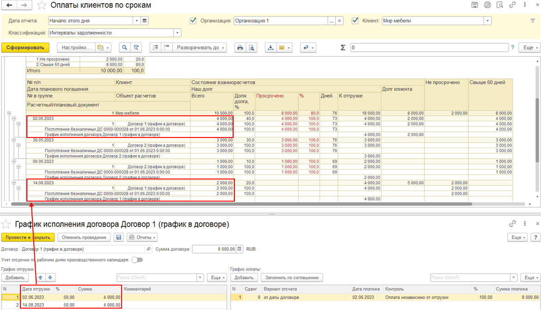Uncheck the Клиент filter checkbox
Screen dimensions: 541x310
[x=355, y=21]
